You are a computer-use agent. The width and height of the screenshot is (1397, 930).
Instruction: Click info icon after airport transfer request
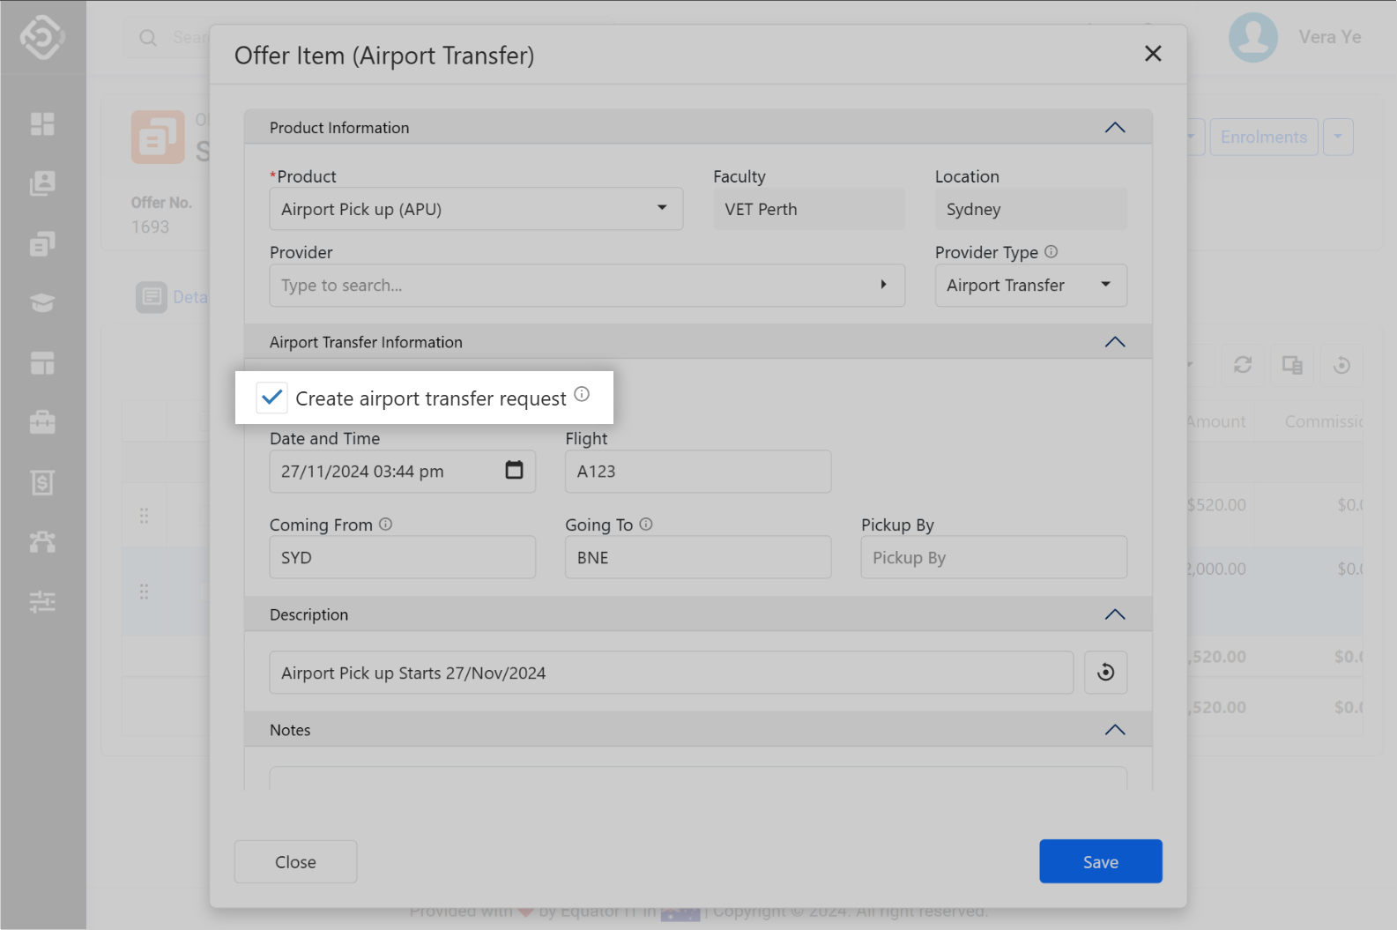(x=582, y=394)
